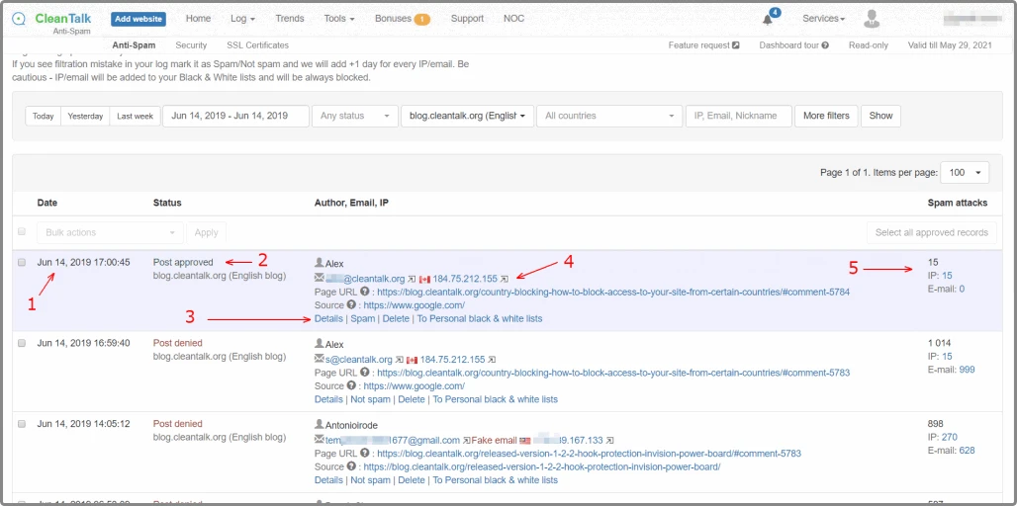The width and height of the screenshot is (1017, 506).
Task: Check the box for the 17:00:45 record
Action: (x=22, y=263)
